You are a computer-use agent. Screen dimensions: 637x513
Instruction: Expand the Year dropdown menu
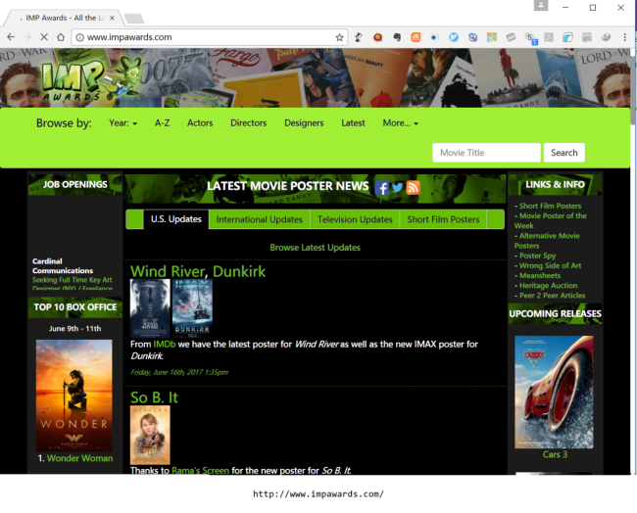point(122,123)
